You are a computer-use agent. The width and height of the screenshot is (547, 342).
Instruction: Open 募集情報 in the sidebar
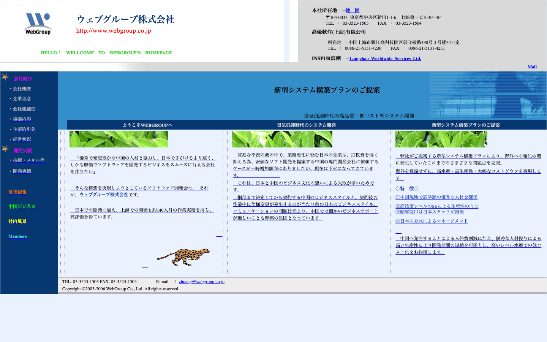pos(17,192)
